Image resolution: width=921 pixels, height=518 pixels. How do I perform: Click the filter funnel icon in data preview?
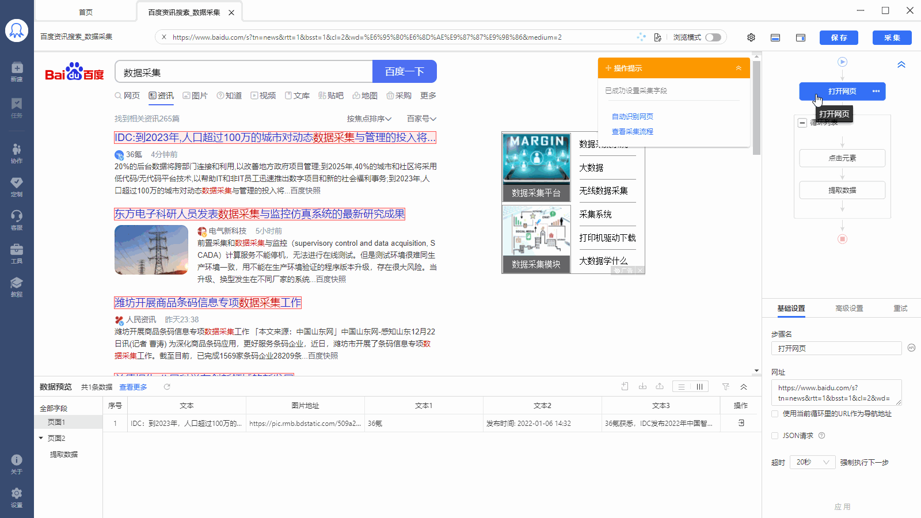coord(726,387)
